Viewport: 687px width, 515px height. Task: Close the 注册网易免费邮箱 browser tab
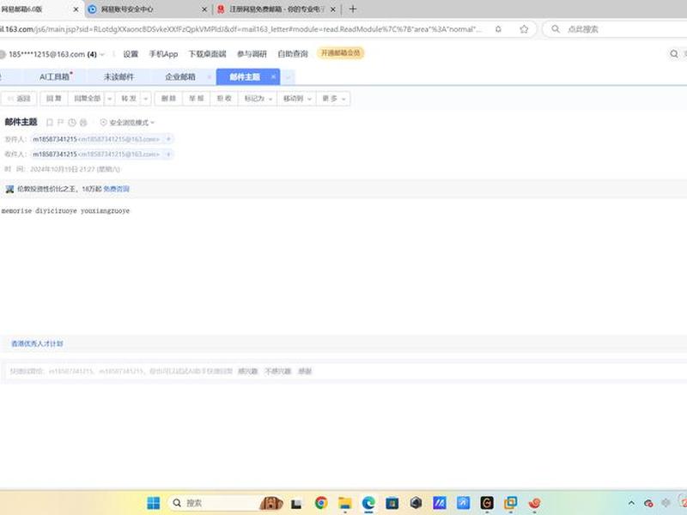pyautogui.click(x=333, y=9)
